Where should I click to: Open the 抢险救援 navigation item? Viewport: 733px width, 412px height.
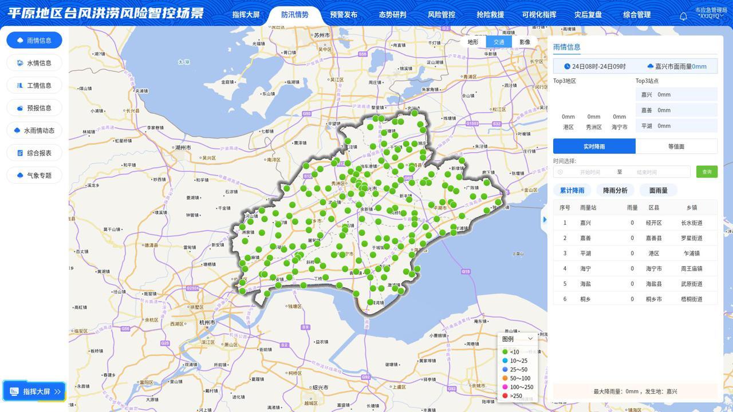(x=490, y=15)
